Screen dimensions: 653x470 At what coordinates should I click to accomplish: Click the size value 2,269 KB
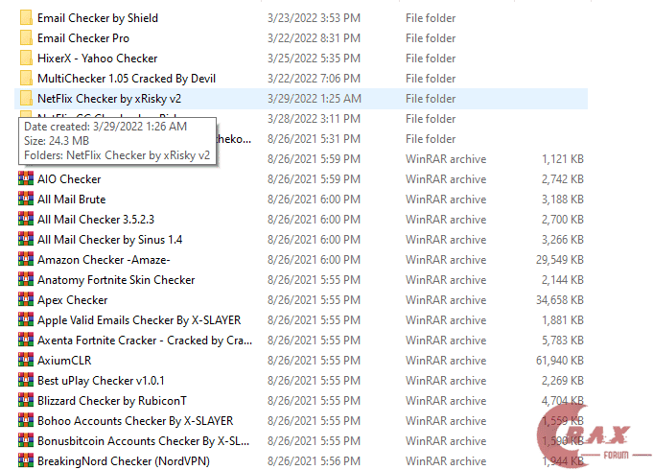pyautogui.click(x=563, y=381)
